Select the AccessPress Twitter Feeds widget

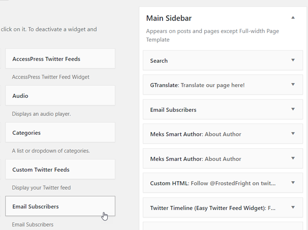(x=60, y=59)
